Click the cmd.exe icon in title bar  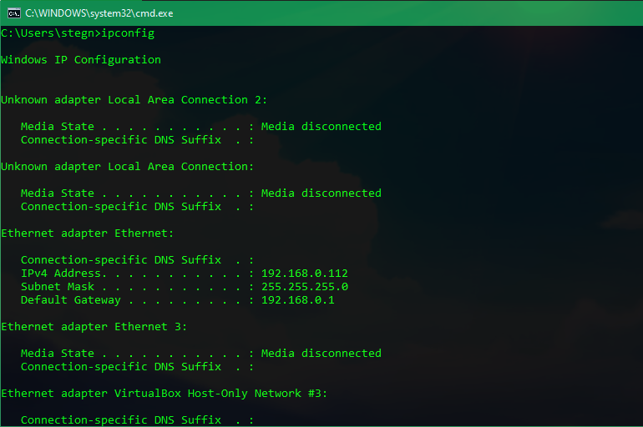pos(13,13)
